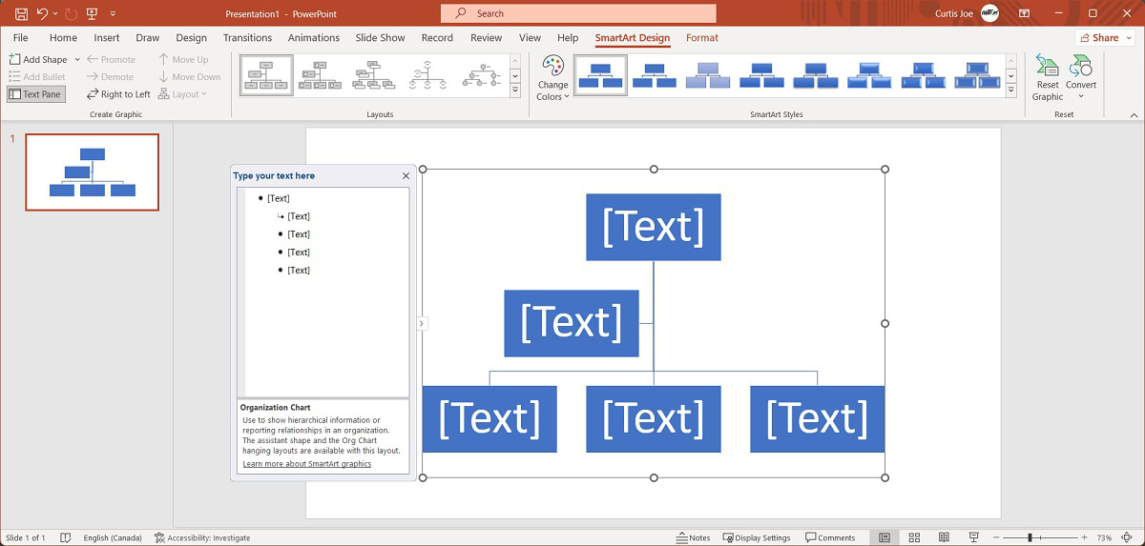Image resolution: width=1145 pixels, height=546 pixels.
Task: Switch to Reading View icon
Action: click(944, 537)
